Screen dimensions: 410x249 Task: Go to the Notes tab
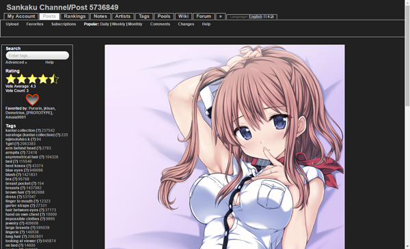tap(100, 16)
